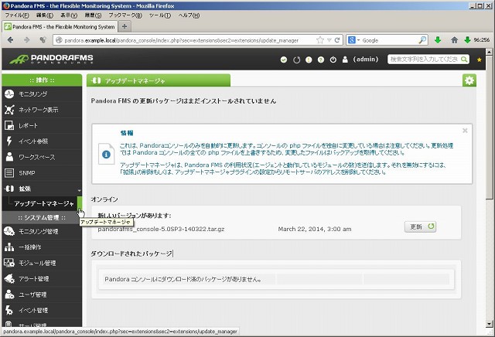This screenshot has height=337, width=495.
Task: Open the イベント参照 sidebar item
Action: [41, 141]
